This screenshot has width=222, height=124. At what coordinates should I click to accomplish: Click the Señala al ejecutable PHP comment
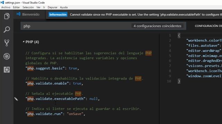(54, 94)
